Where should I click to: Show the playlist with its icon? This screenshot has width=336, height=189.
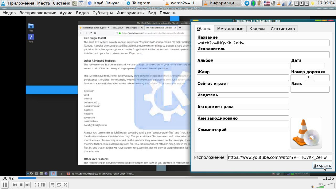coord(53,185)
